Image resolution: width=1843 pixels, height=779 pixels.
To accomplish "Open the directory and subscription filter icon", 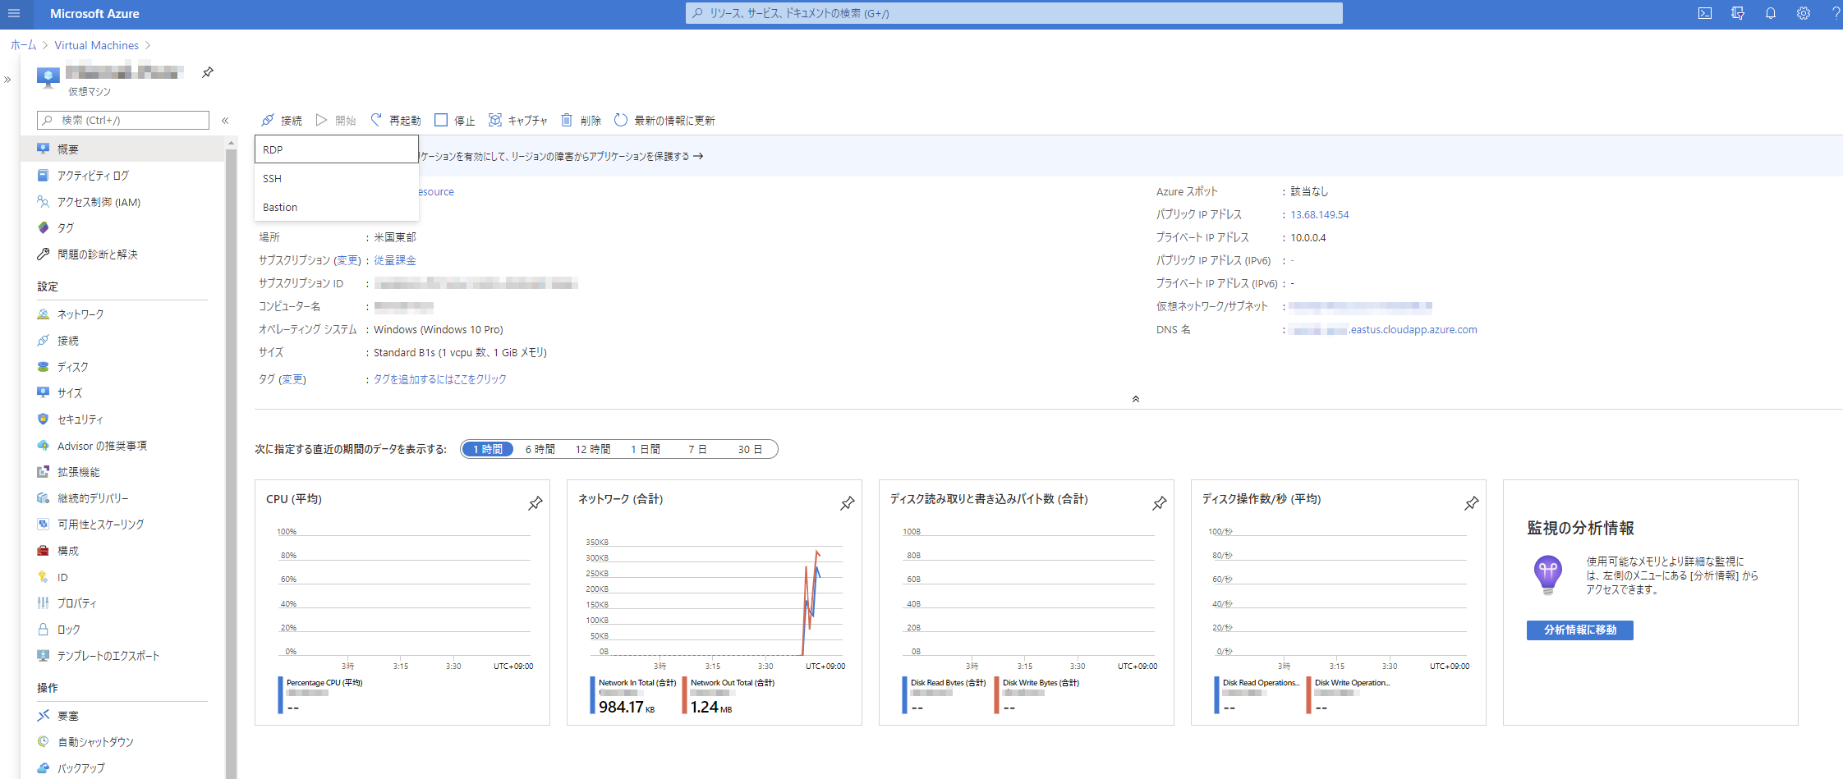I will pyautogui.click(x=1738, y=13).
